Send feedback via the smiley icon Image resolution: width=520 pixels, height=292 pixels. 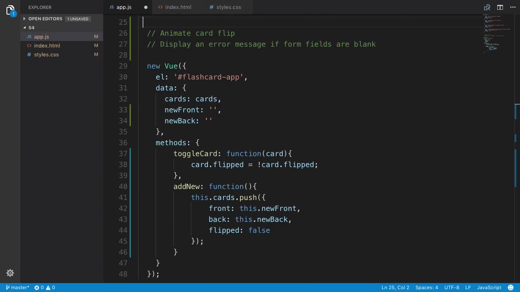[511, 288]
